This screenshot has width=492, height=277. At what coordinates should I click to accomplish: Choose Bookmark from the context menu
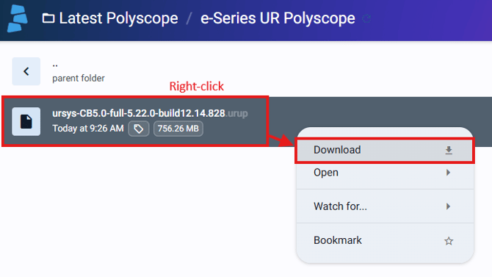click(385, 240)
